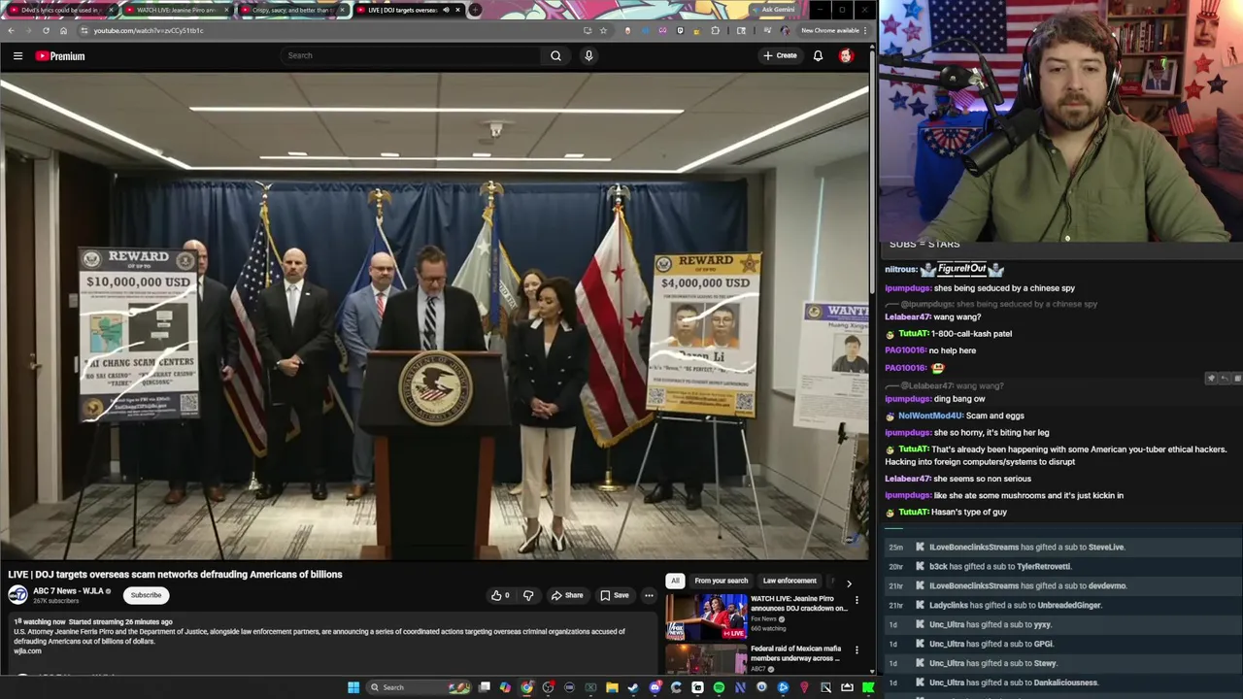Viewport: 1243px width, 699px height.
Task: Select the 'All' filter chip
Action: (675, 581)
